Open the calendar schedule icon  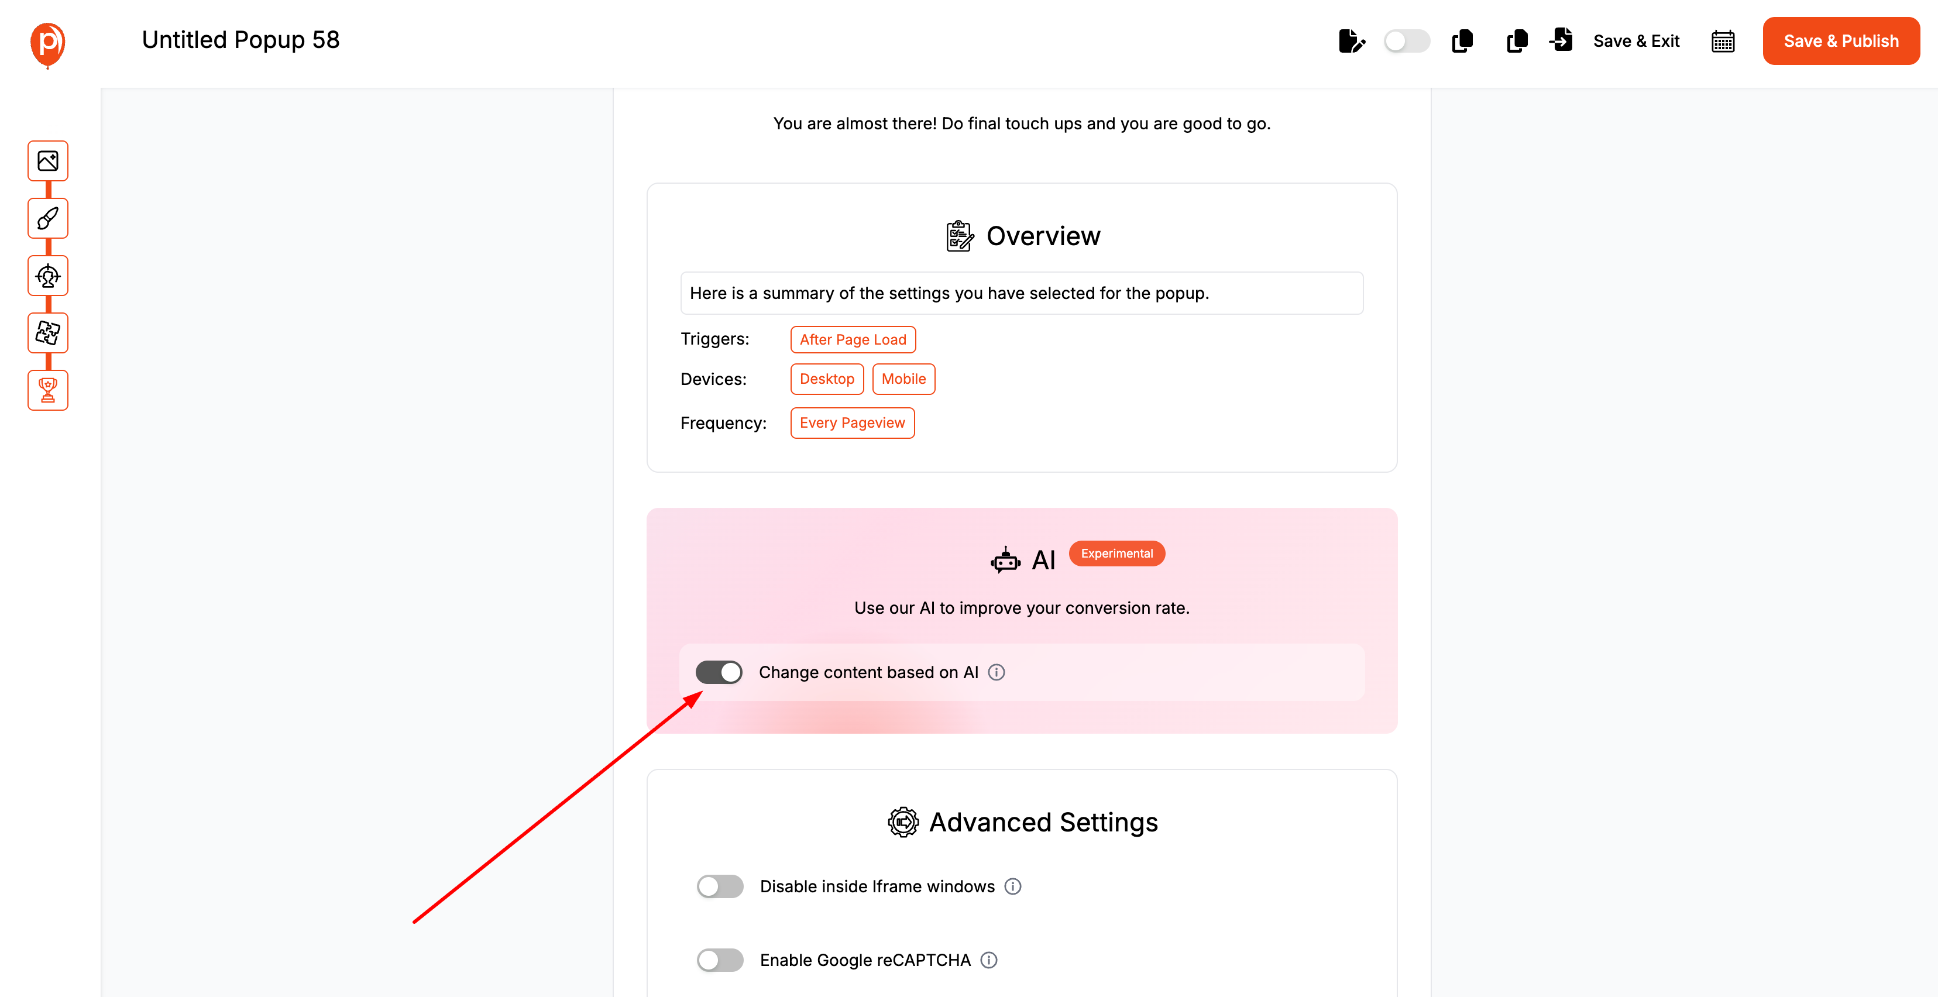coord(1722,42)
